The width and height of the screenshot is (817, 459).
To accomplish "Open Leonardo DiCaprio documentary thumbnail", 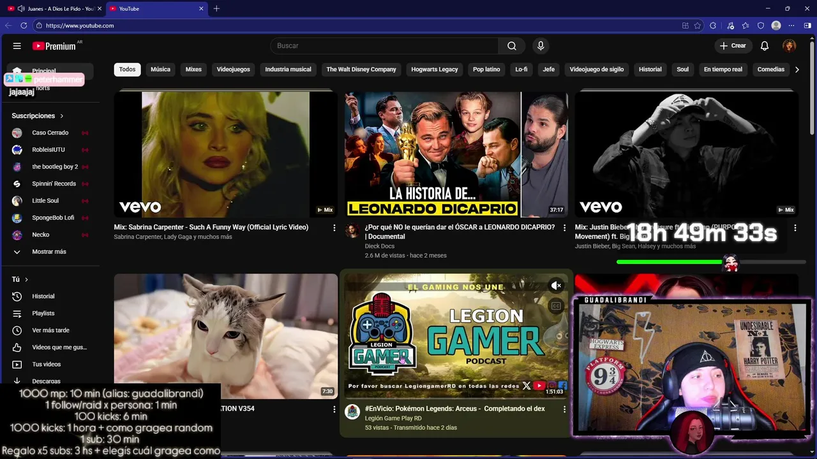I will [x=456, y=154].
